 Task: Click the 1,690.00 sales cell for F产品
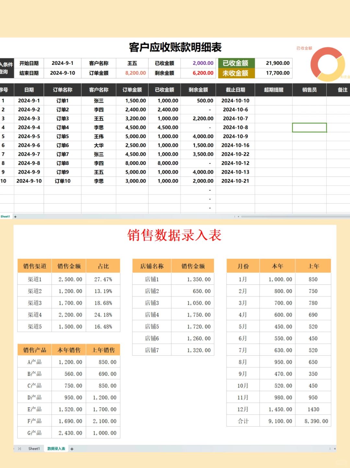(69, 421)
